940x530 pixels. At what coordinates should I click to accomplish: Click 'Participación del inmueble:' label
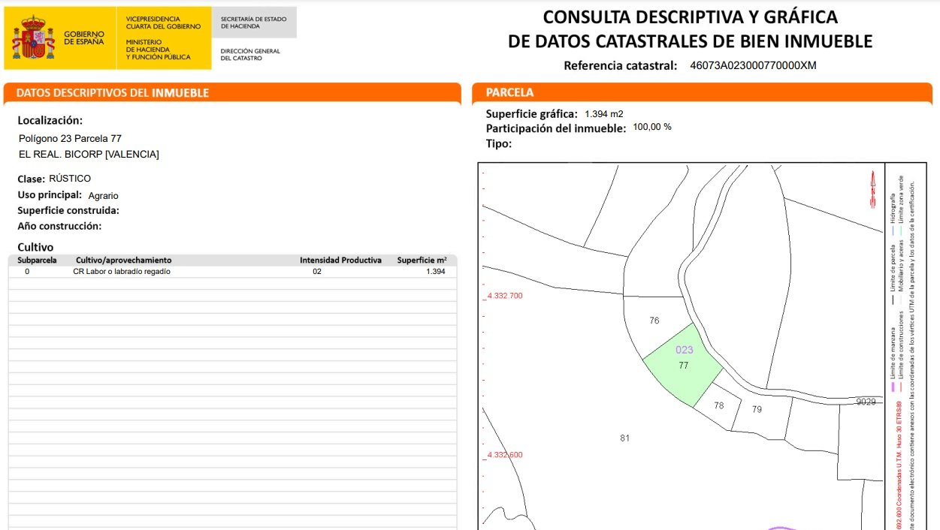[556, 128]
